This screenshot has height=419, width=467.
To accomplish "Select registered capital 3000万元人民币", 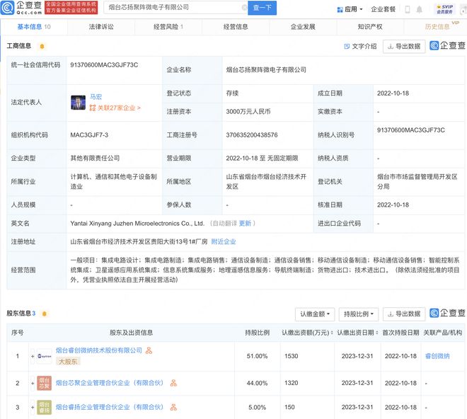I will point(248,111).
